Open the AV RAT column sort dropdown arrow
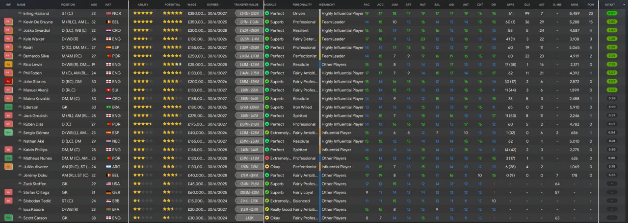 pos(623,4)
